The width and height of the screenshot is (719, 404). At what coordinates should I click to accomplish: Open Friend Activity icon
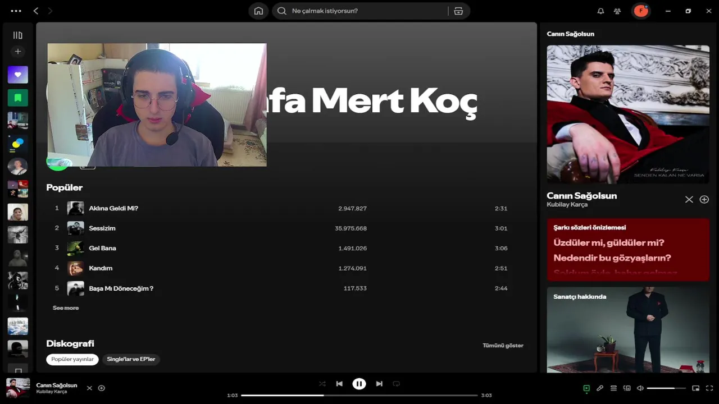617,11
